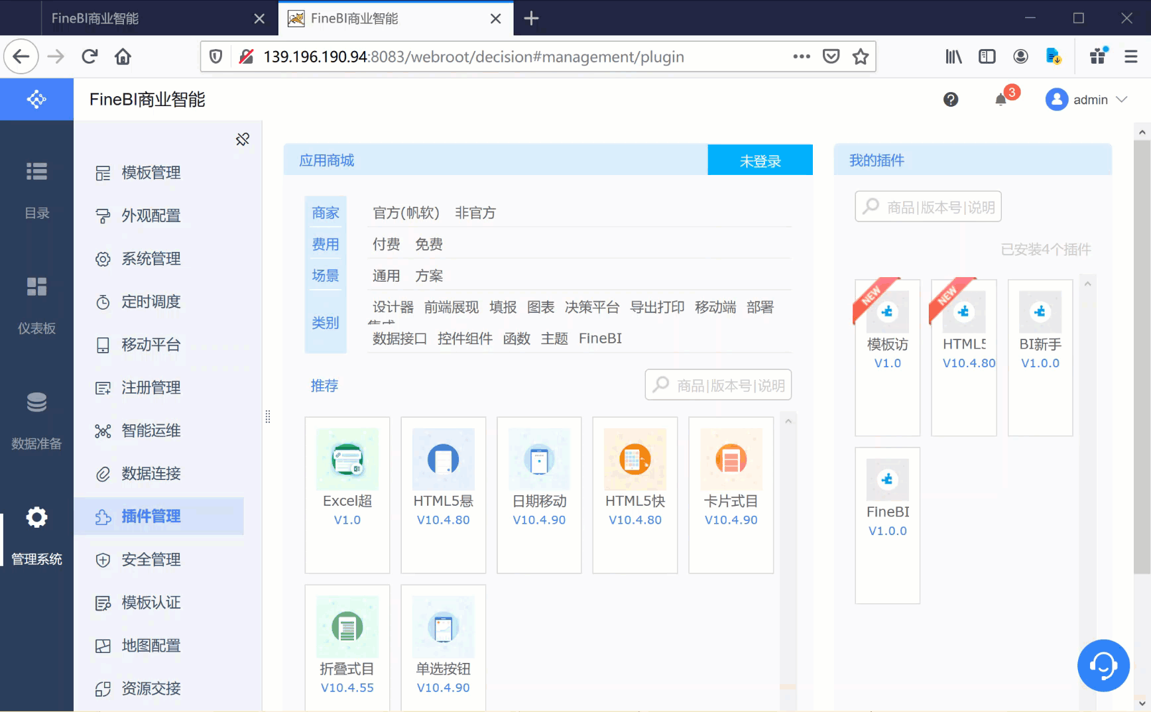Image resolution: width=1151 pixels, height=712 pixels.
Task: Select the HTML5快 plugin card
Action: [x=635, y=495]
